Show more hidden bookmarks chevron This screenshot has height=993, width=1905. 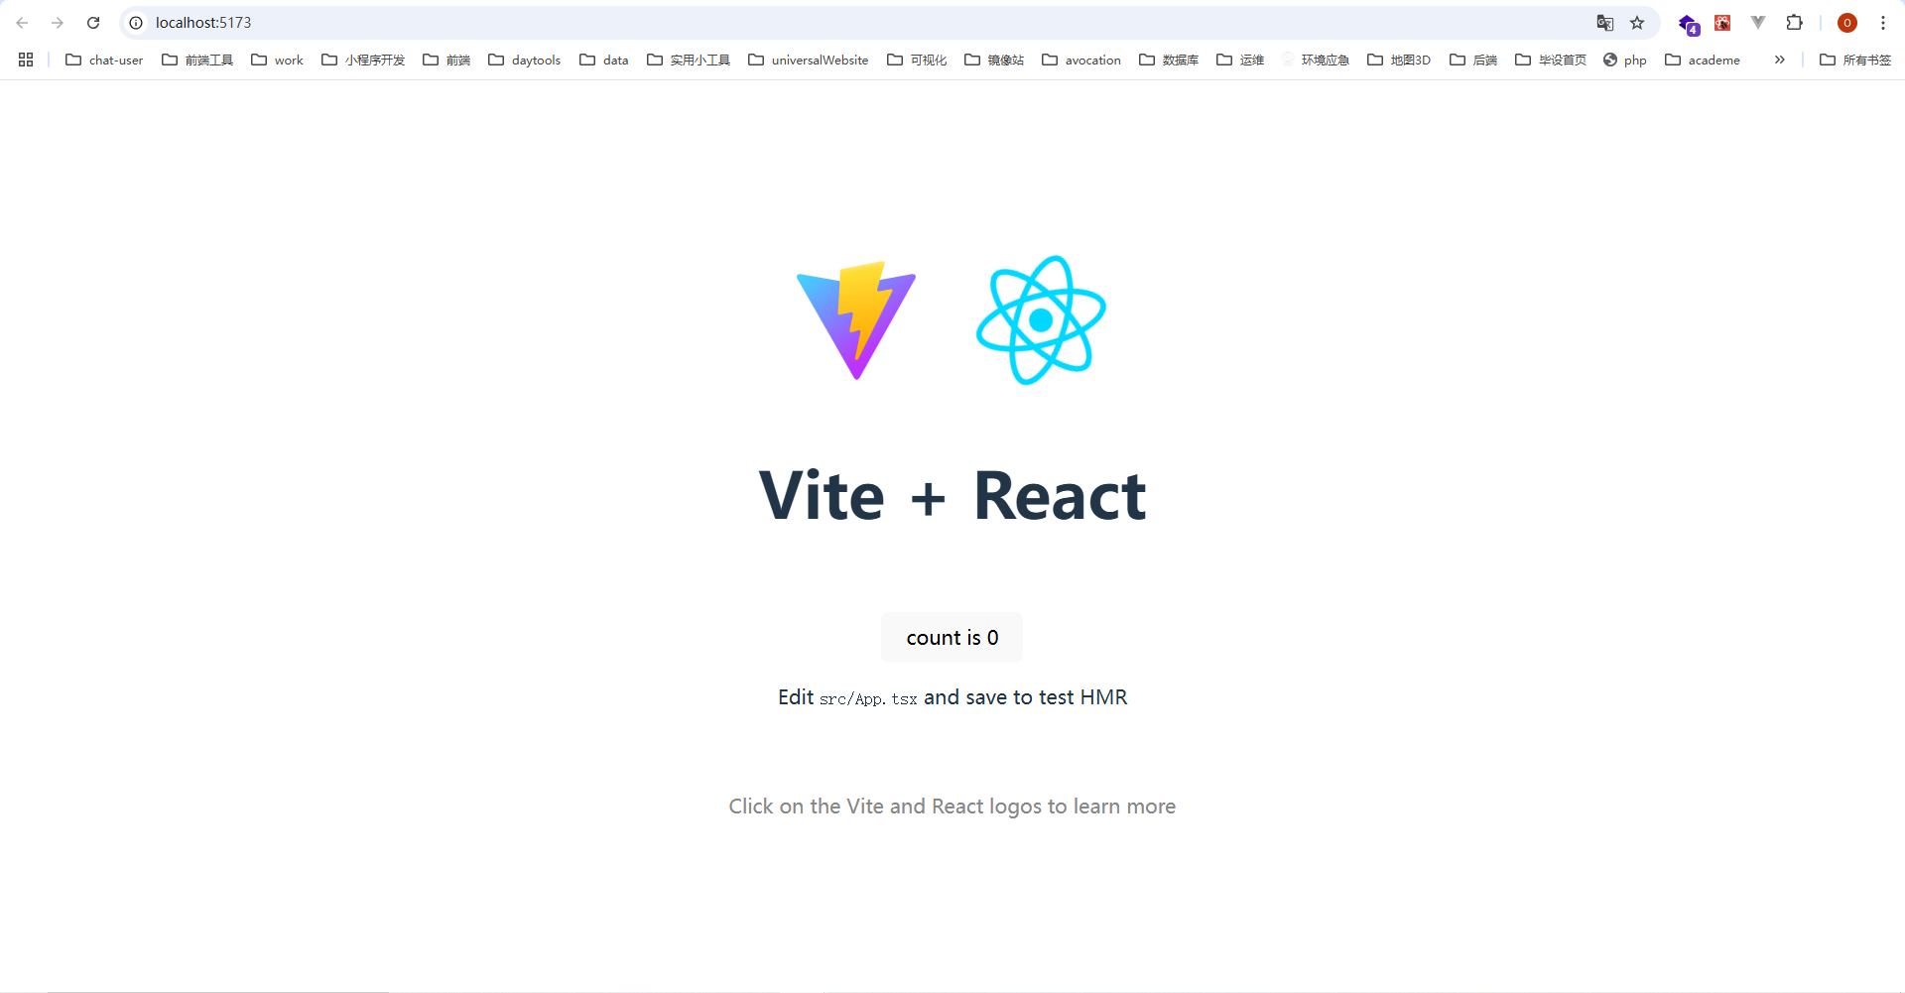(x=1780, y=60)
